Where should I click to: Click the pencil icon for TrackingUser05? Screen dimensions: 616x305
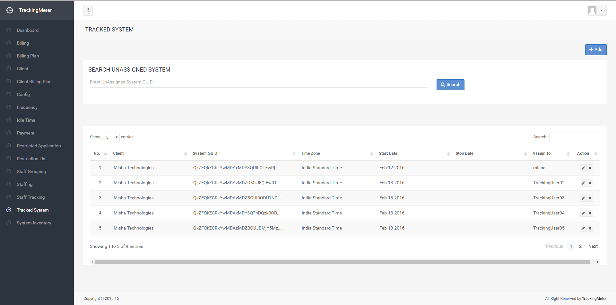pos(583,228)
